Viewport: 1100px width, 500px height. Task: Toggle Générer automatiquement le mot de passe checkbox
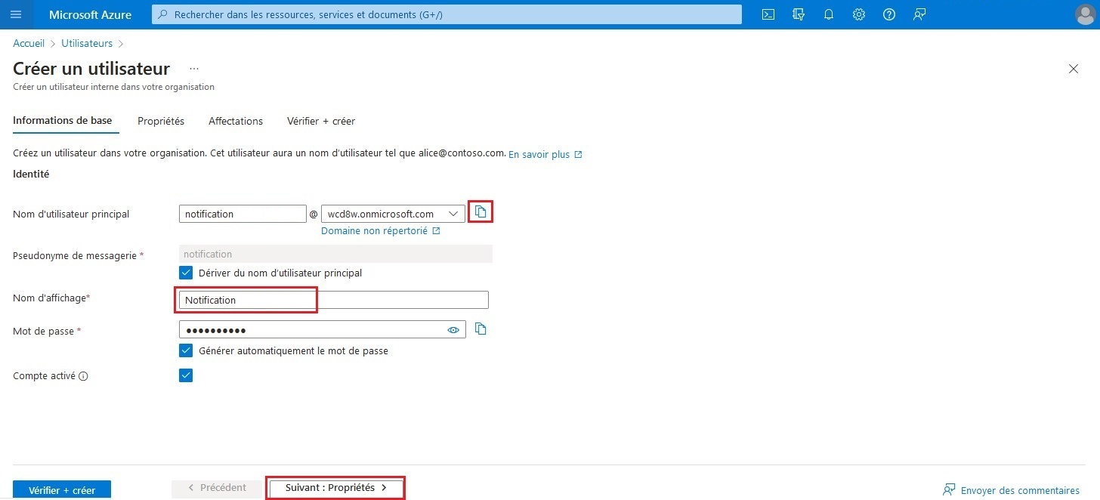(x=186, y=350)
